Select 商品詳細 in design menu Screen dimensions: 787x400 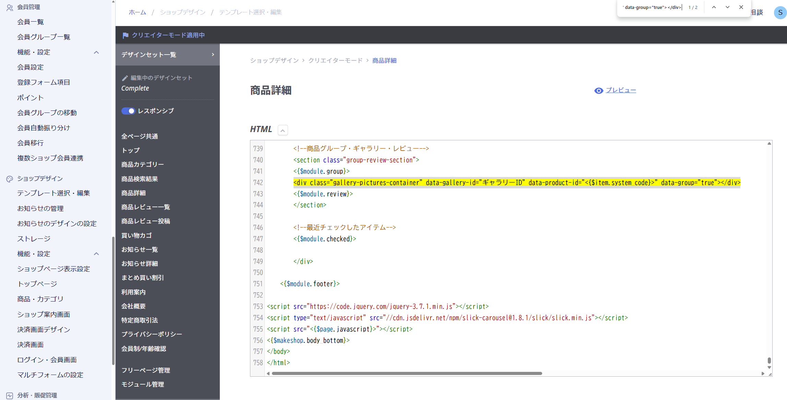click(133, 193)
